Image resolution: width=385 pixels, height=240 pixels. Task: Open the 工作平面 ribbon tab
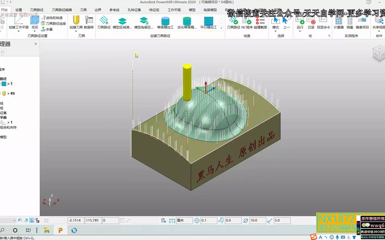click(174, 10)
